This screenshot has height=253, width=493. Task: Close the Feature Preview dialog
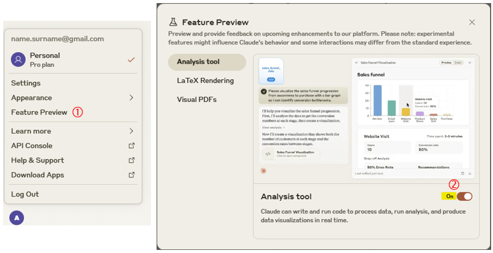(472, 22)
